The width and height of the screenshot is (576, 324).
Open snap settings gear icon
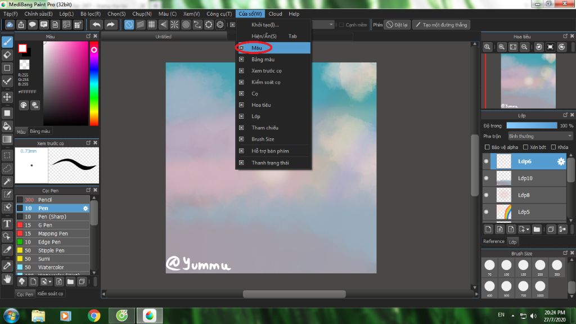pyautogui.click(x=220, y=25)
